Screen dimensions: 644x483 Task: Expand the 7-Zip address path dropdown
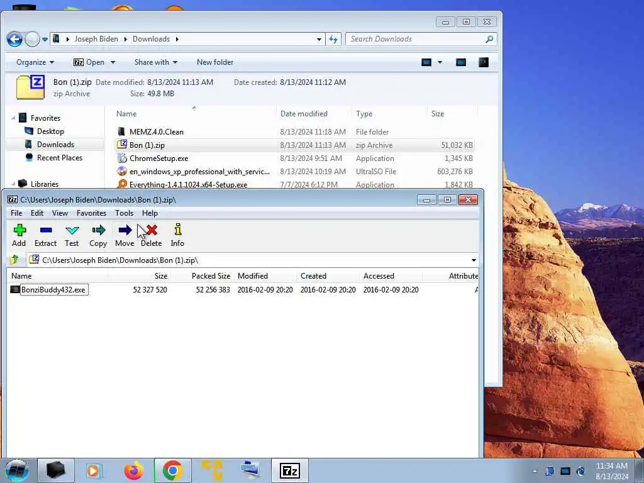[474, 260]
